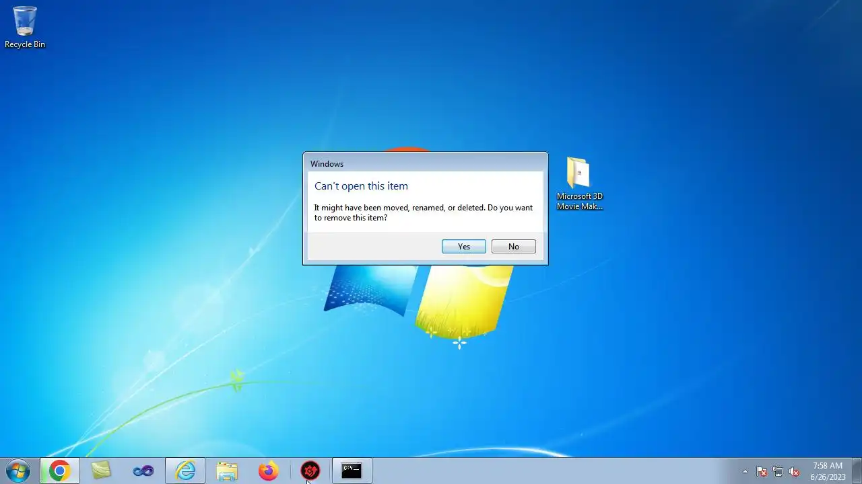Open the network status tray icon
Screen dimensions: 862x484
[778, 471]
